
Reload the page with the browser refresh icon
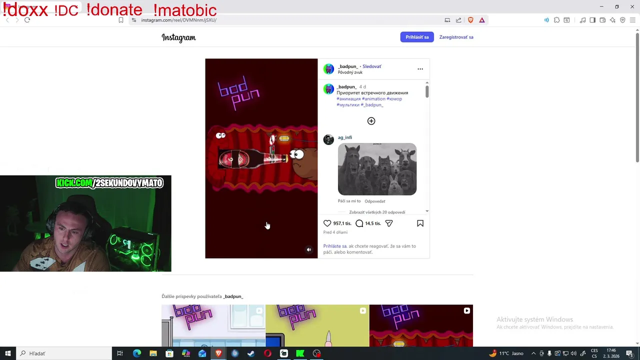click(27, 20)
